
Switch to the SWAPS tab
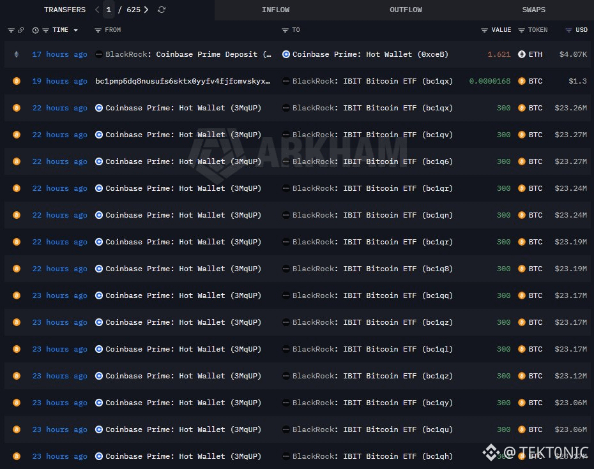point(534,10)
